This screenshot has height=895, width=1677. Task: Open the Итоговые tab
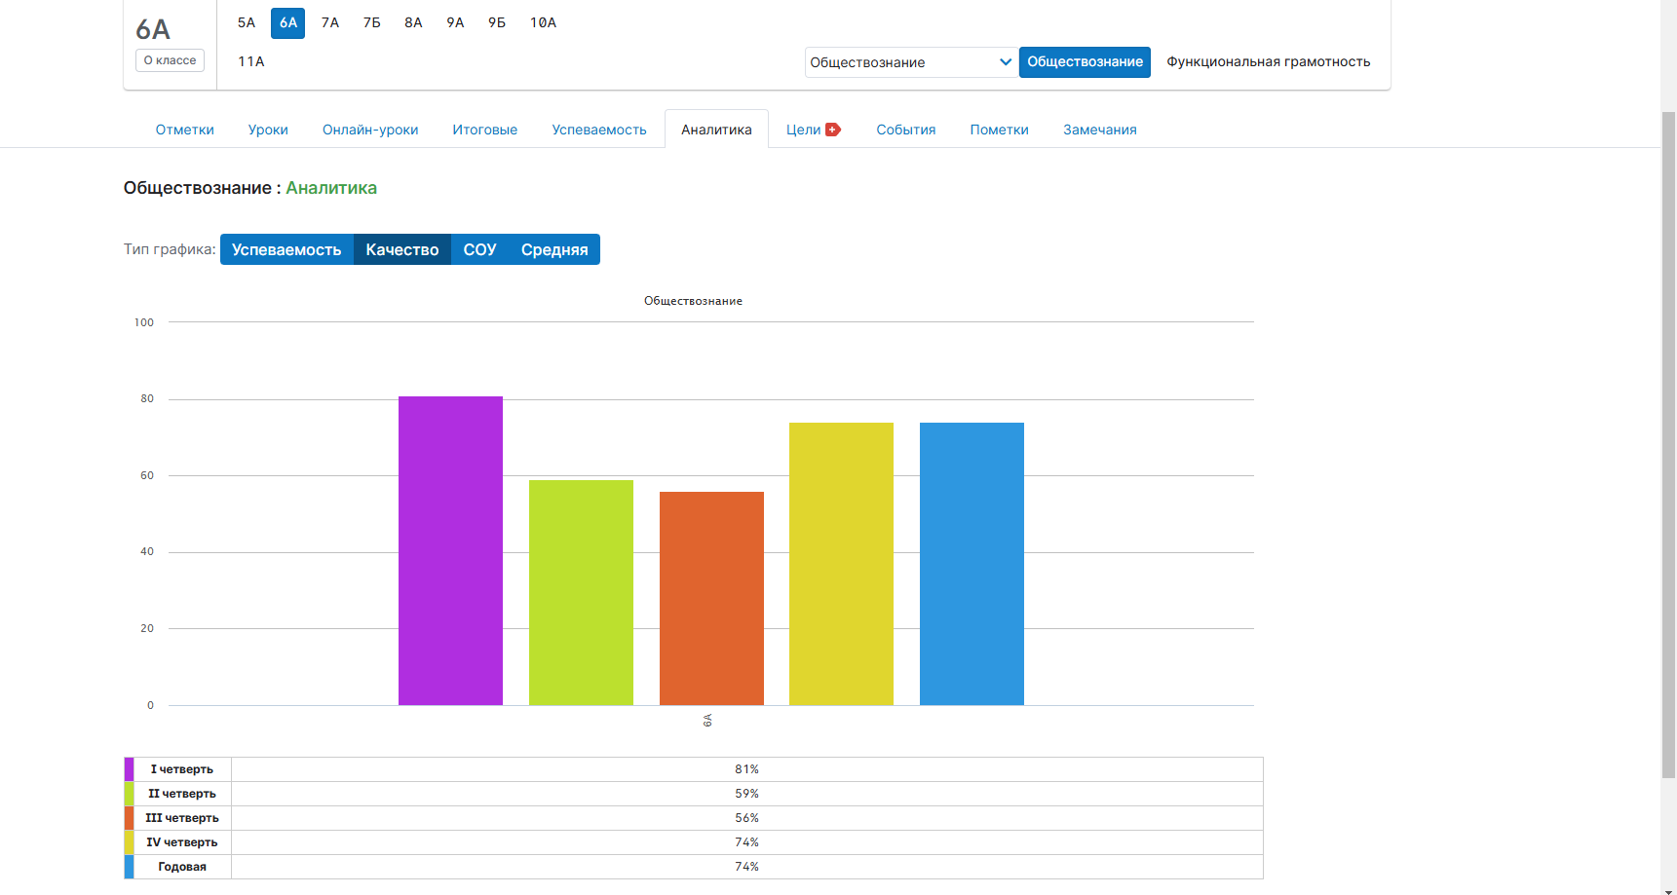485,130
